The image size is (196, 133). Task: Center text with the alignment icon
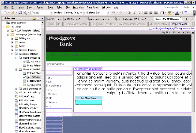point(151,13)
